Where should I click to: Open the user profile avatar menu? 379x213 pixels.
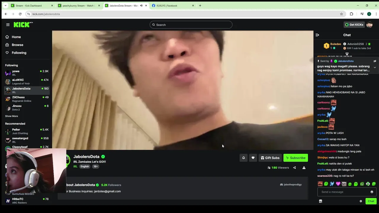(x=370, y=25)
